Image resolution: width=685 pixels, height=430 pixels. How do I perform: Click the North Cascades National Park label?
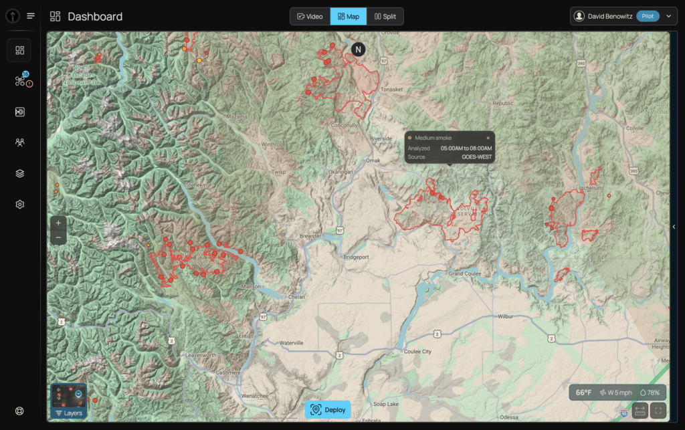[x=81, y=75]
